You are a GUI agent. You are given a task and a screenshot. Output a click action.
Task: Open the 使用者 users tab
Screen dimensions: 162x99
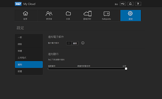[x=49, y=15]
